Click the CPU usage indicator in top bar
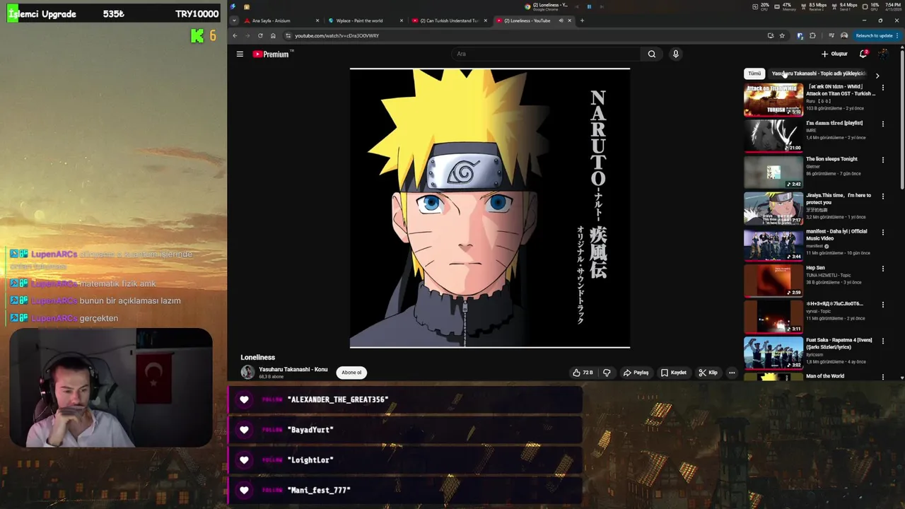 pyautogui.click(x=760, y=6)
